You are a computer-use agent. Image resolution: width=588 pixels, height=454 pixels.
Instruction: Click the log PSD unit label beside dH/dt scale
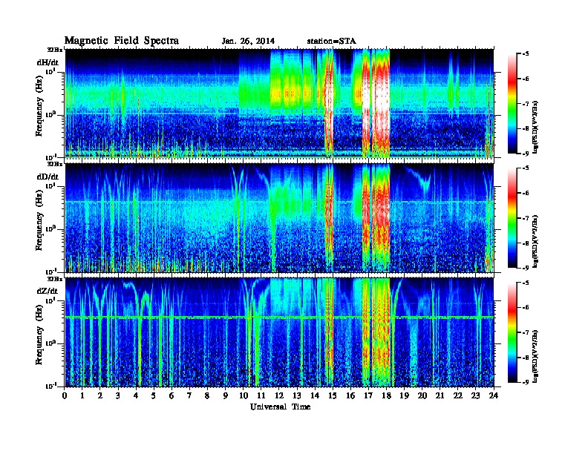pos(535,126)
